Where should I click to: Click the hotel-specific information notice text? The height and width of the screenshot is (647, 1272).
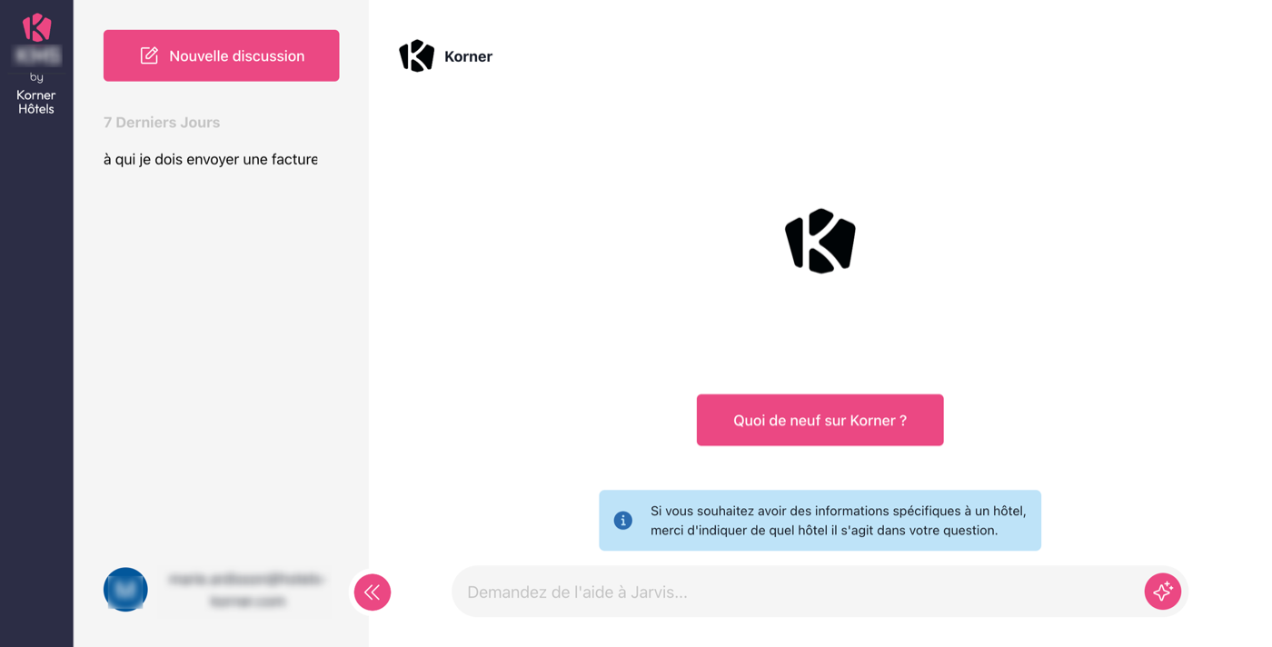pos(838,521)
